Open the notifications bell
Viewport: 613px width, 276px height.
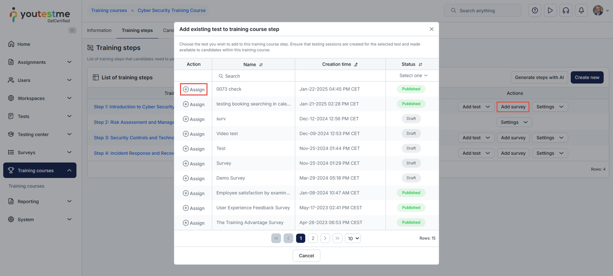581,11
